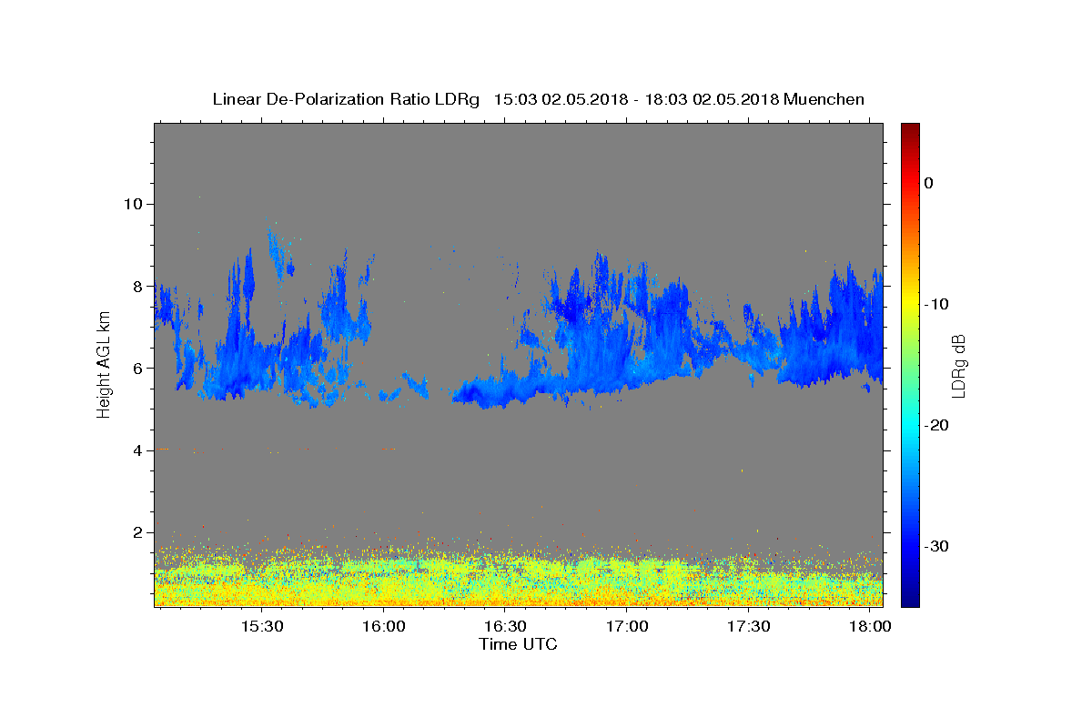Click the 16:00 time tick label
This screenshot has height=728, width=1092.
click(x=384, y=627)
